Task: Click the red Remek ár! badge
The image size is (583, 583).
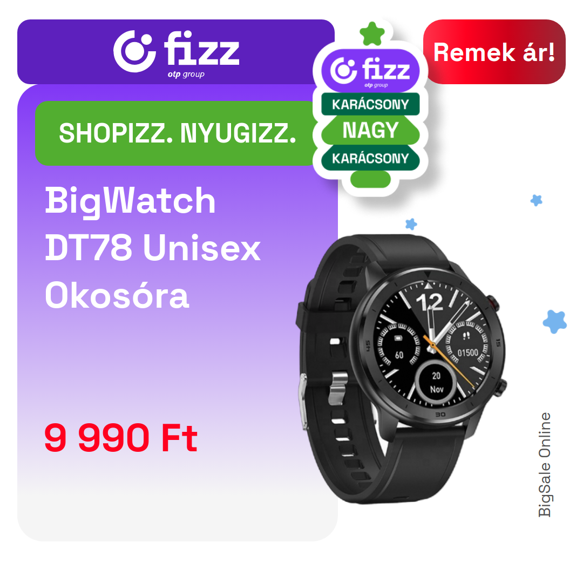Action: click(494, 52)
